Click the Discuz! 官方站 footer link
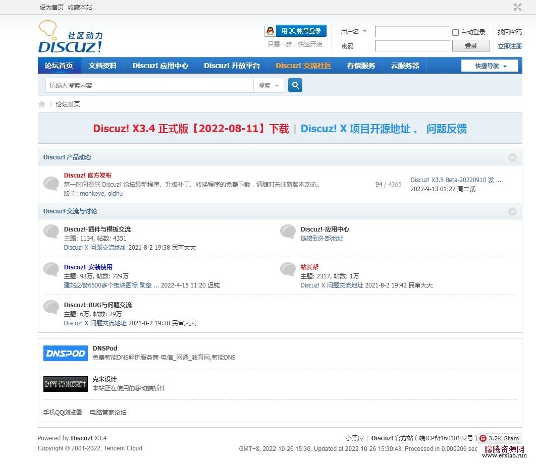Image resolution: width=536 pixels, height=464 pixels. (x=392, y=438)
